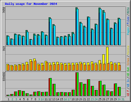
Task: Click day label 13 on the x-axis
Action: tap(54, 99)
